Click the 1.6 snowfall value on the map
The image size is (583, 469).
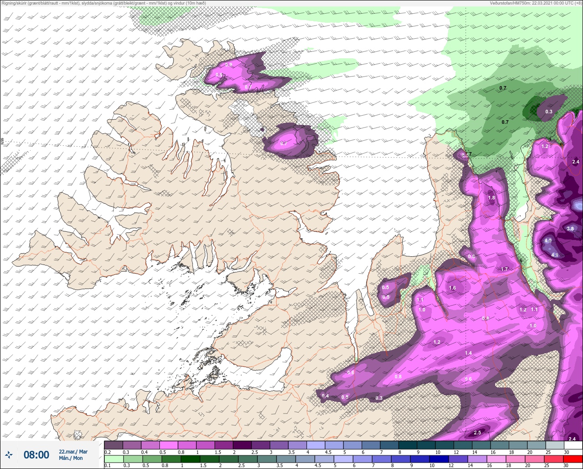click(x=452, y=288)
